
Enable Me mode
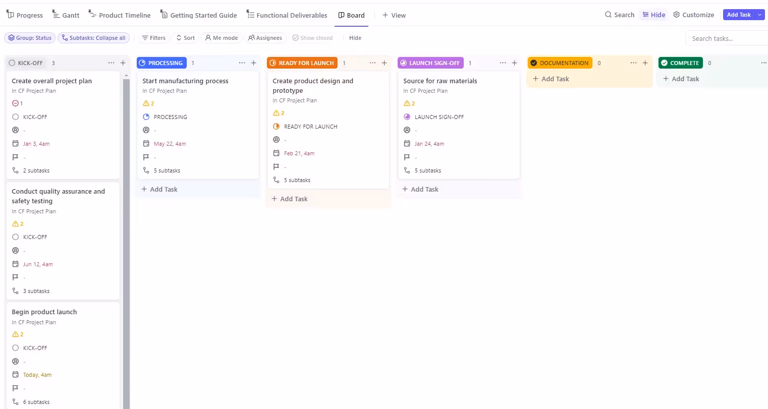tap(222, 37)
